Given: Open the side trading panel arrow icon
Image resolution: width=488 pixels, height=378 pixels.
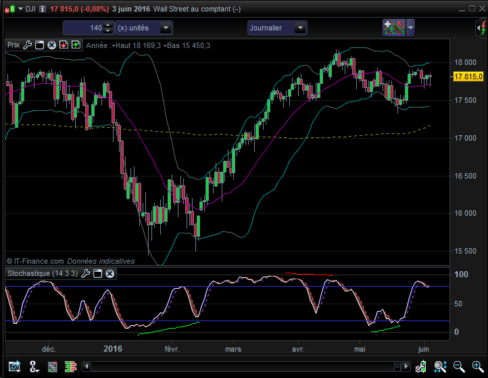Looking at the screenshot, I should coord(482,28).
